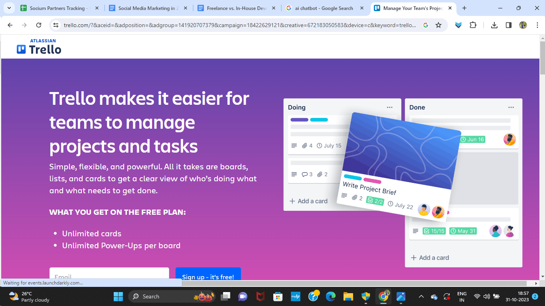Viewport: 545px width, 306px height.
Task: Click Add a card in Done list
Action: click(x=430, y=258)
